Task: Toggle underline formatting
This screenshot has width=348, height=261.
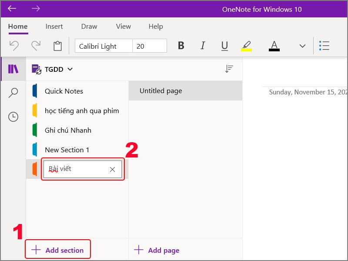Action: [x=224, y=46]
